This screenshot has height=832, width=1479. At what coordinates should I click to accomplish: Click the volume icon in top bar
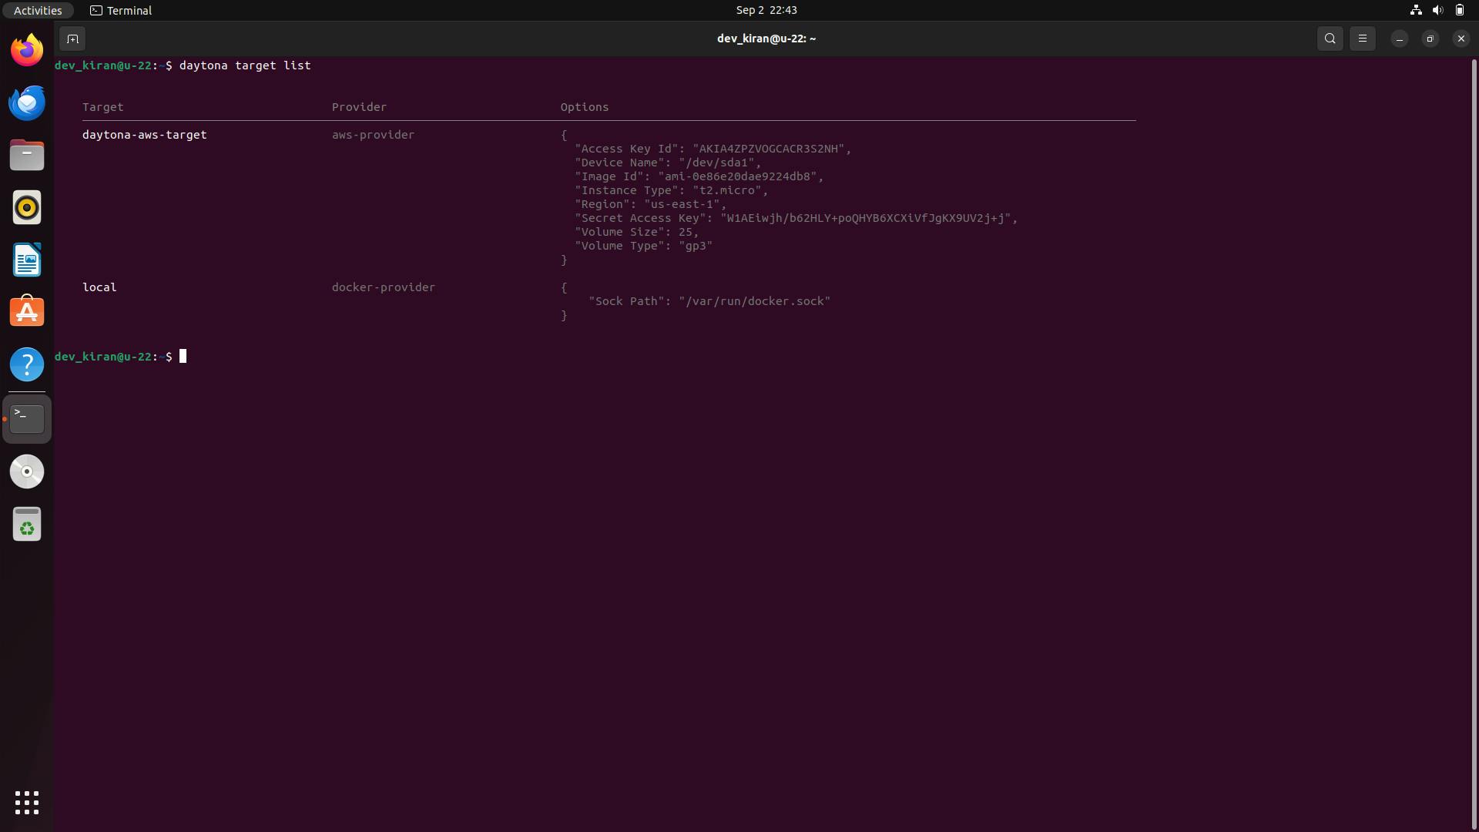point(1437,10)
